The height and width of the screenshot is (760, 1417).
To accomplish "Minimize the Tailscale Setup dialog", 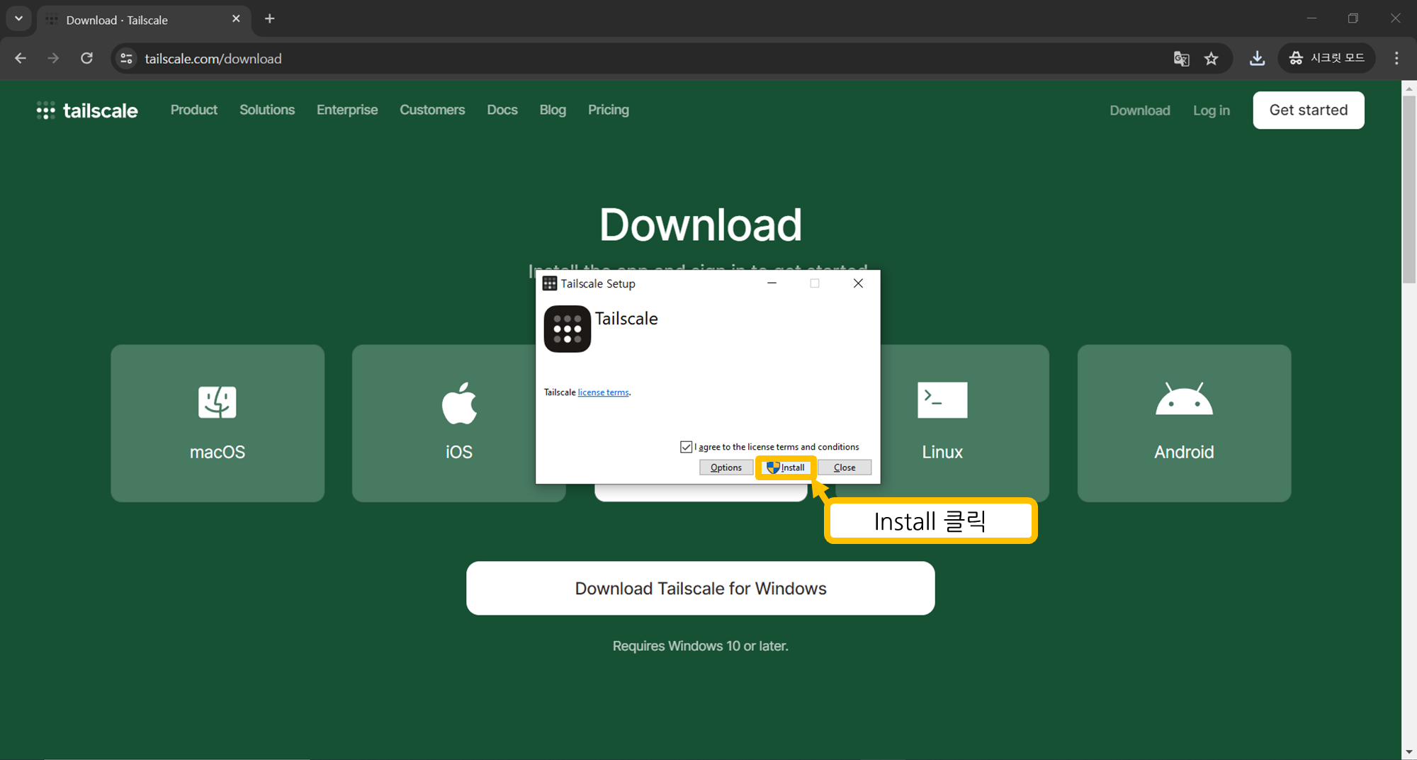I will (772, 283).
